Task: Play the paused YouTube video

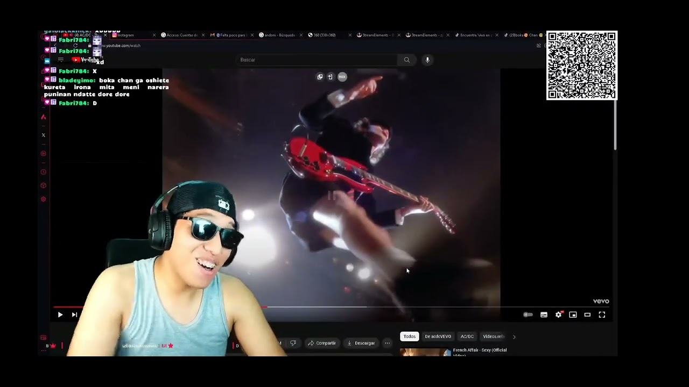Action: pos(60,315)
